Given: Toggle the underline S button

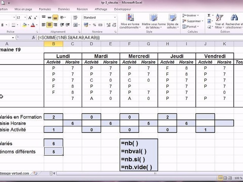Looking at the screenshot, I should coord(2,25).
